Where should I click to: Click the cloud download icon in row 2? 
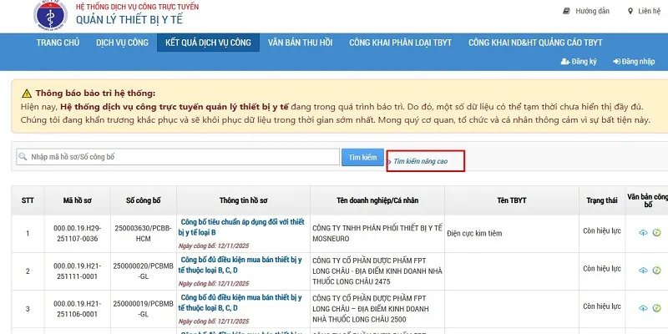(643, 270)
